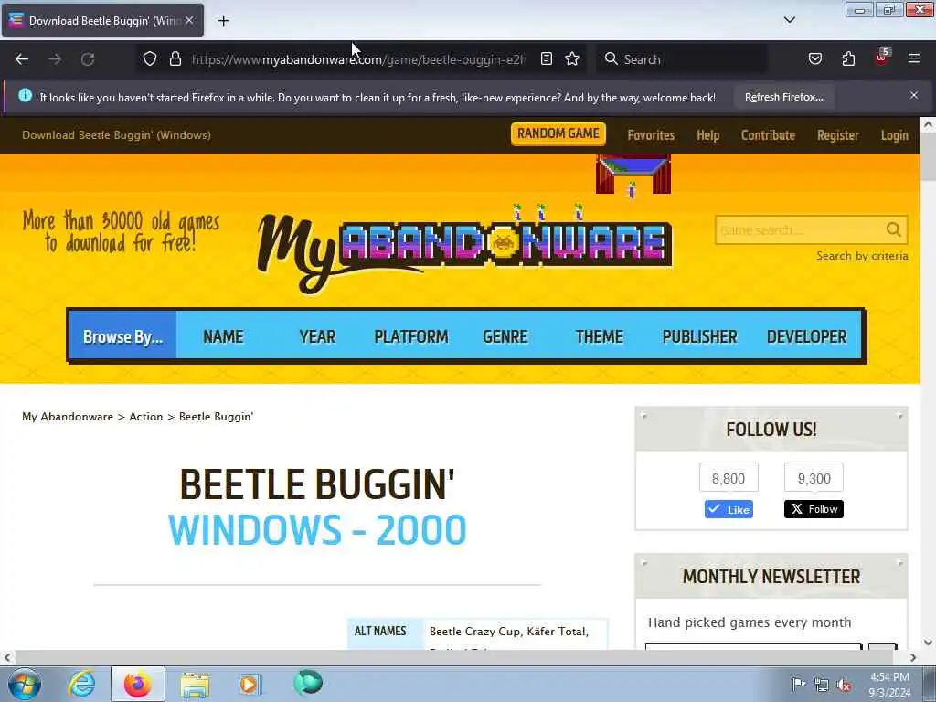Click the X Follow button
This screenshot has height=702, width=936.
tap(814, 509)
